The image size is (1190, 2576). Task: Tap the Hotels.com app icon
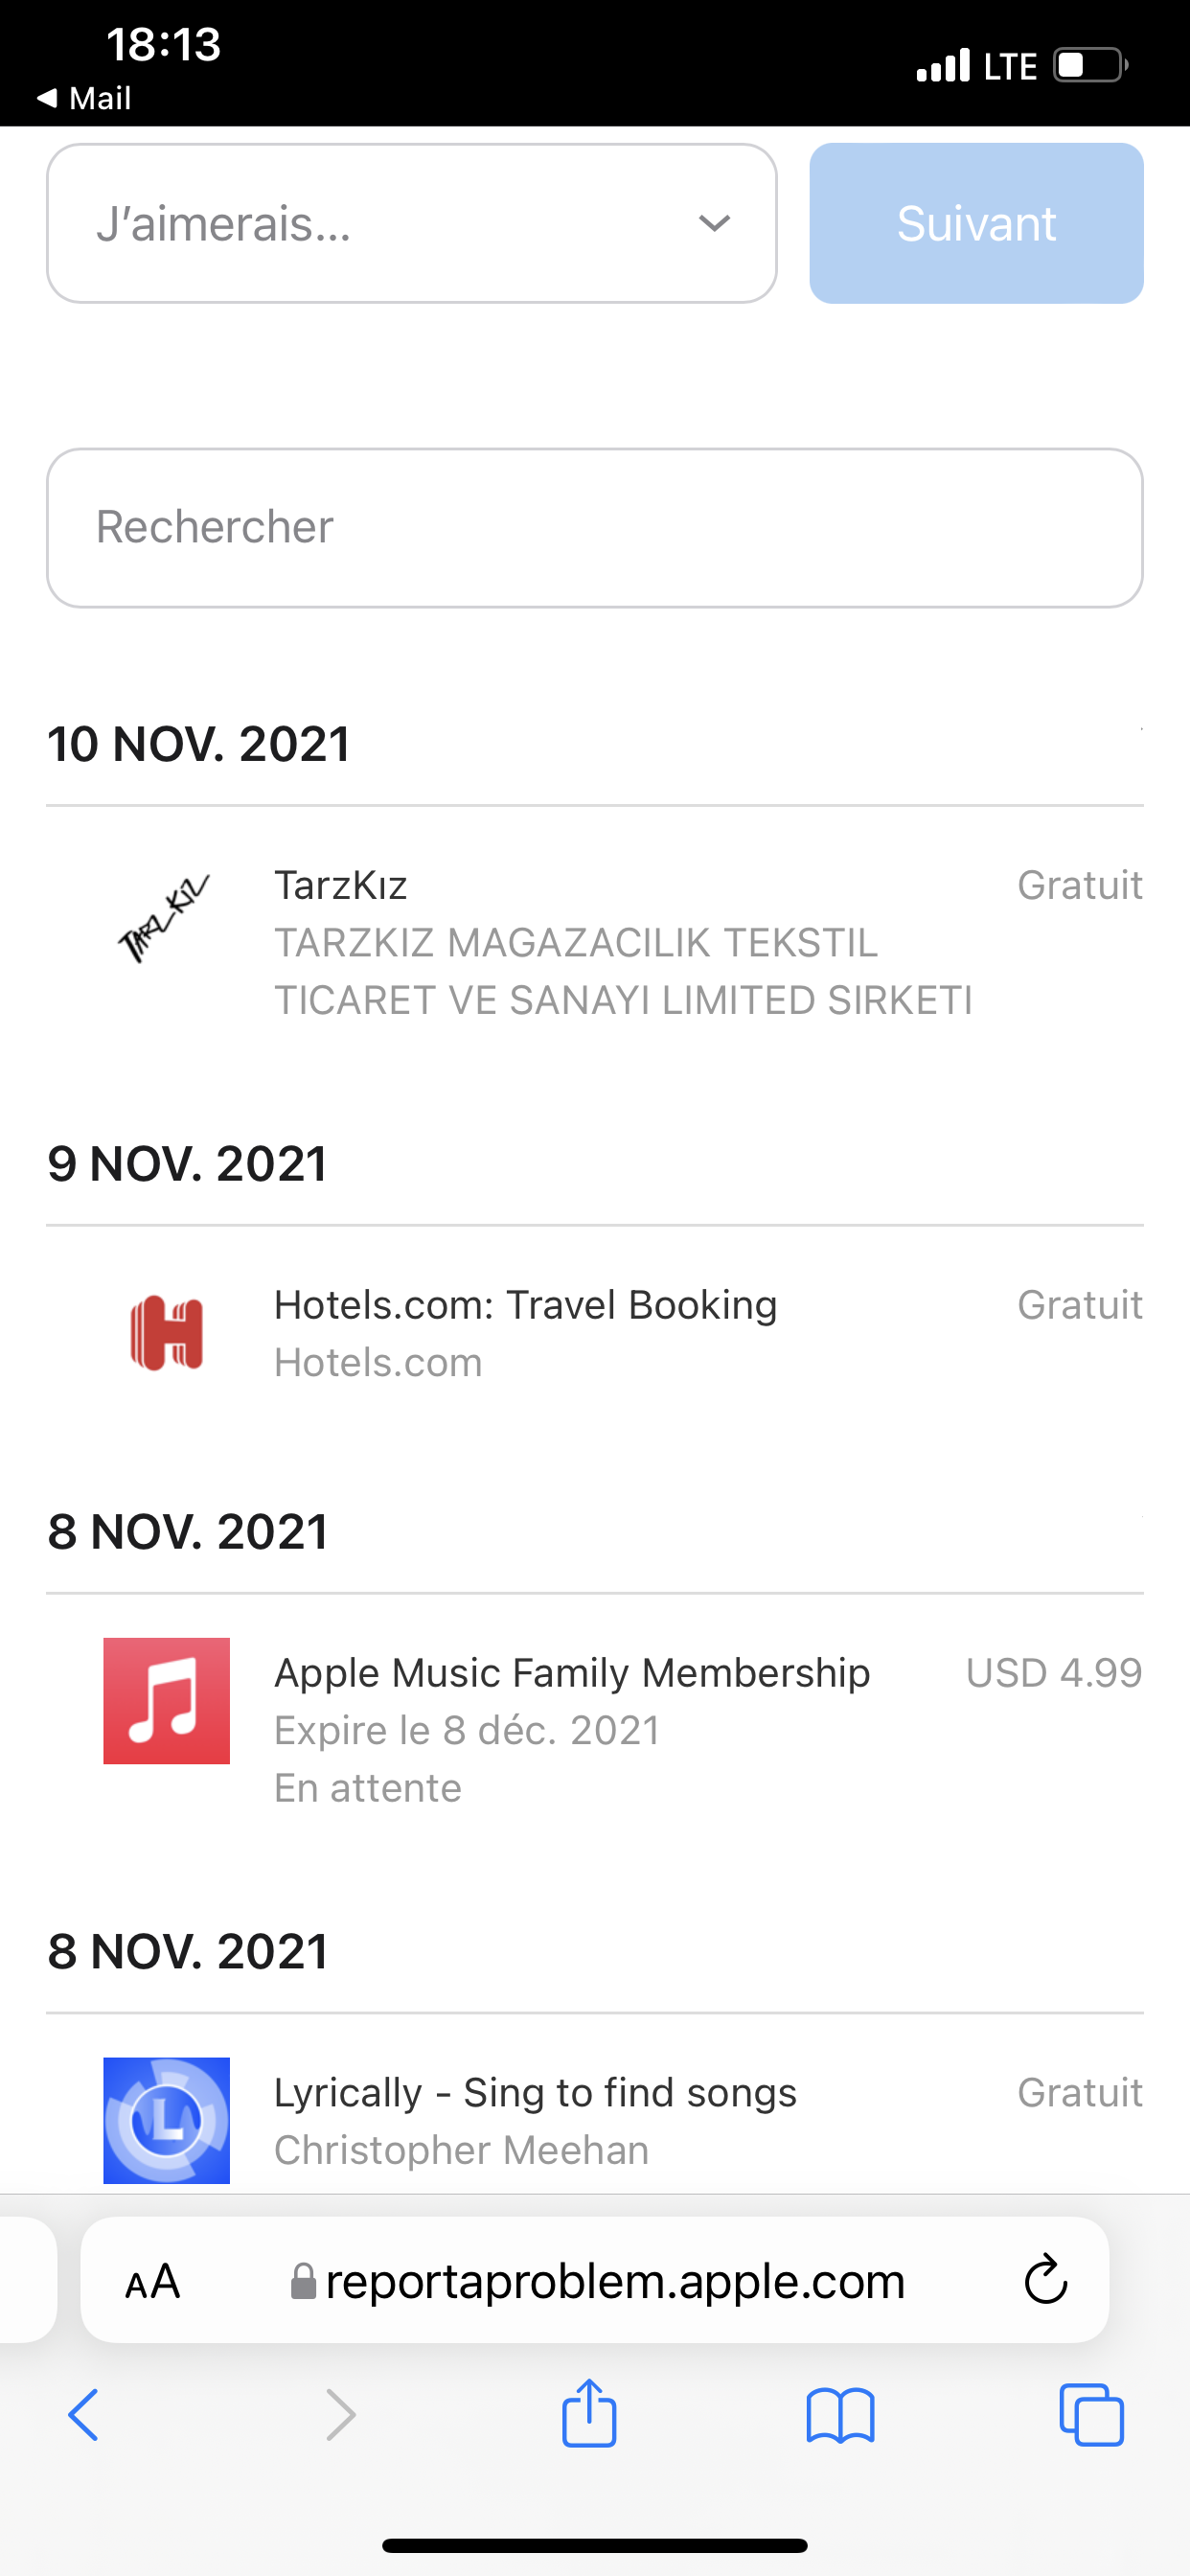tap(166, 1333)
